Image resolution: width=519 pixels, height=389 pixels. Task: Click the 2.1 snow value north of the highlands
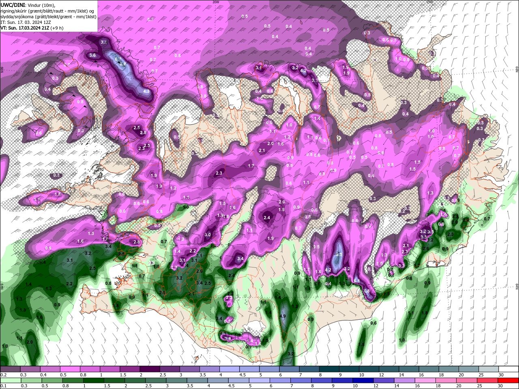coord(262,150)
